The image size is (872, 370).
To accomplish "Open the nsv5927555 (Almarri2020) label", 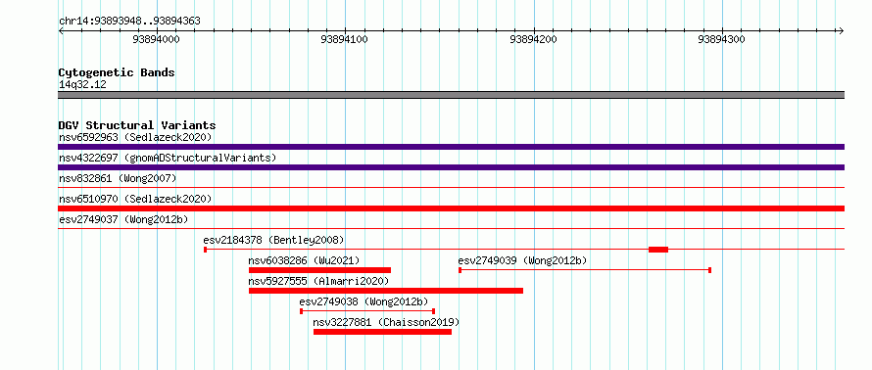I will [318, 281].
